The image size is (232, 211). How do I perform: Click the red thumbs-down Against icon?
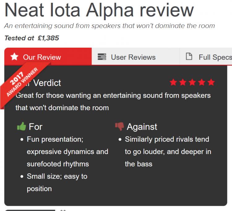(119, 126)
